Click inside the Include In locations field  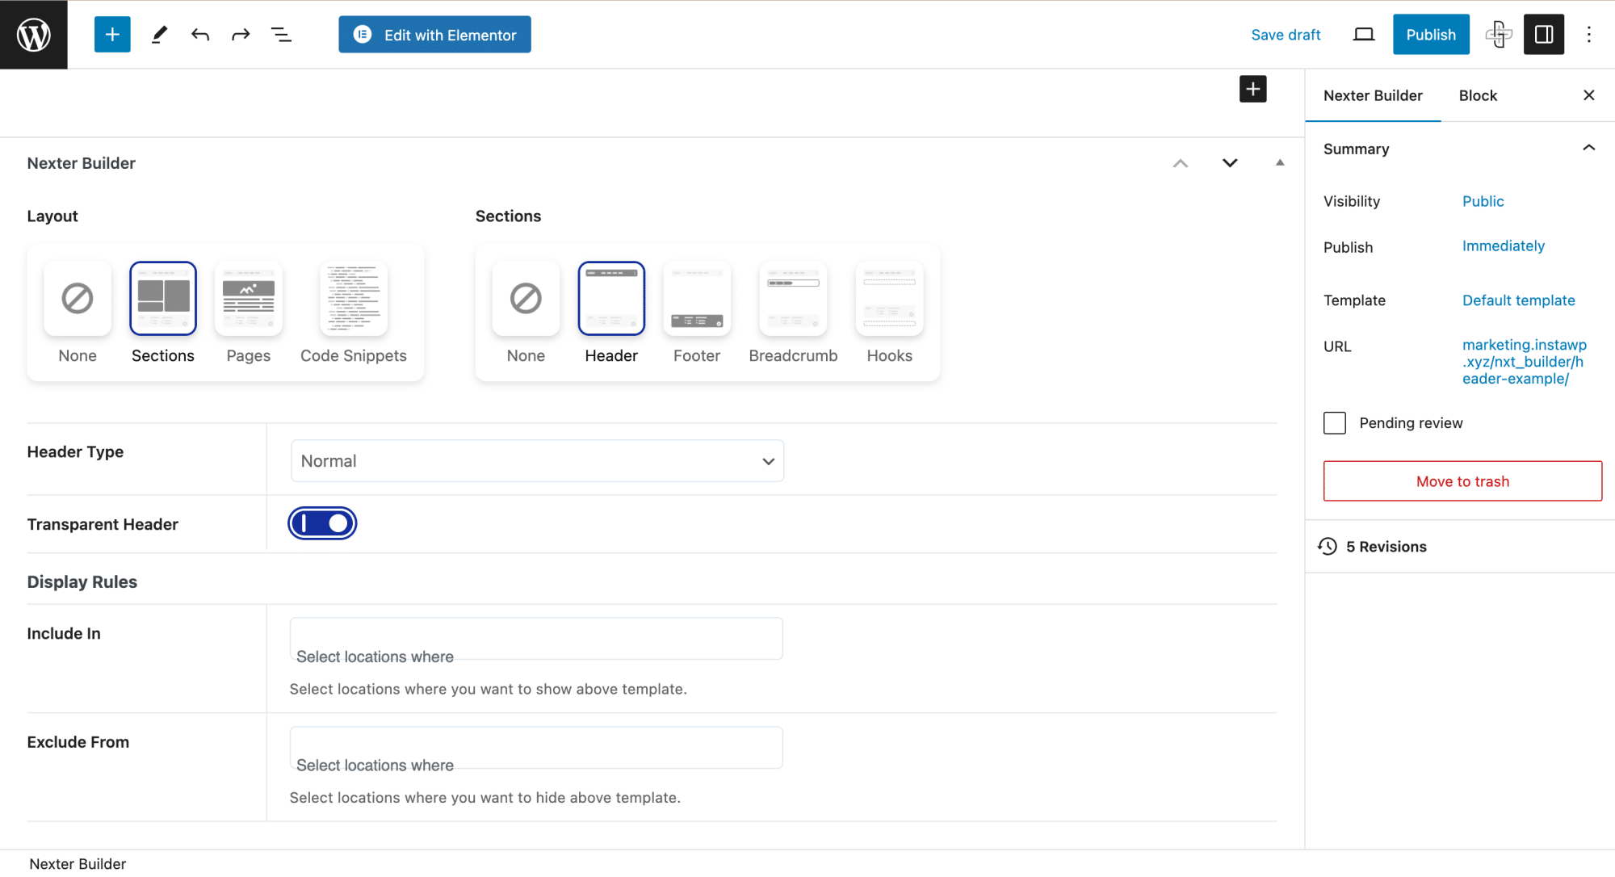tap(535, 639)
